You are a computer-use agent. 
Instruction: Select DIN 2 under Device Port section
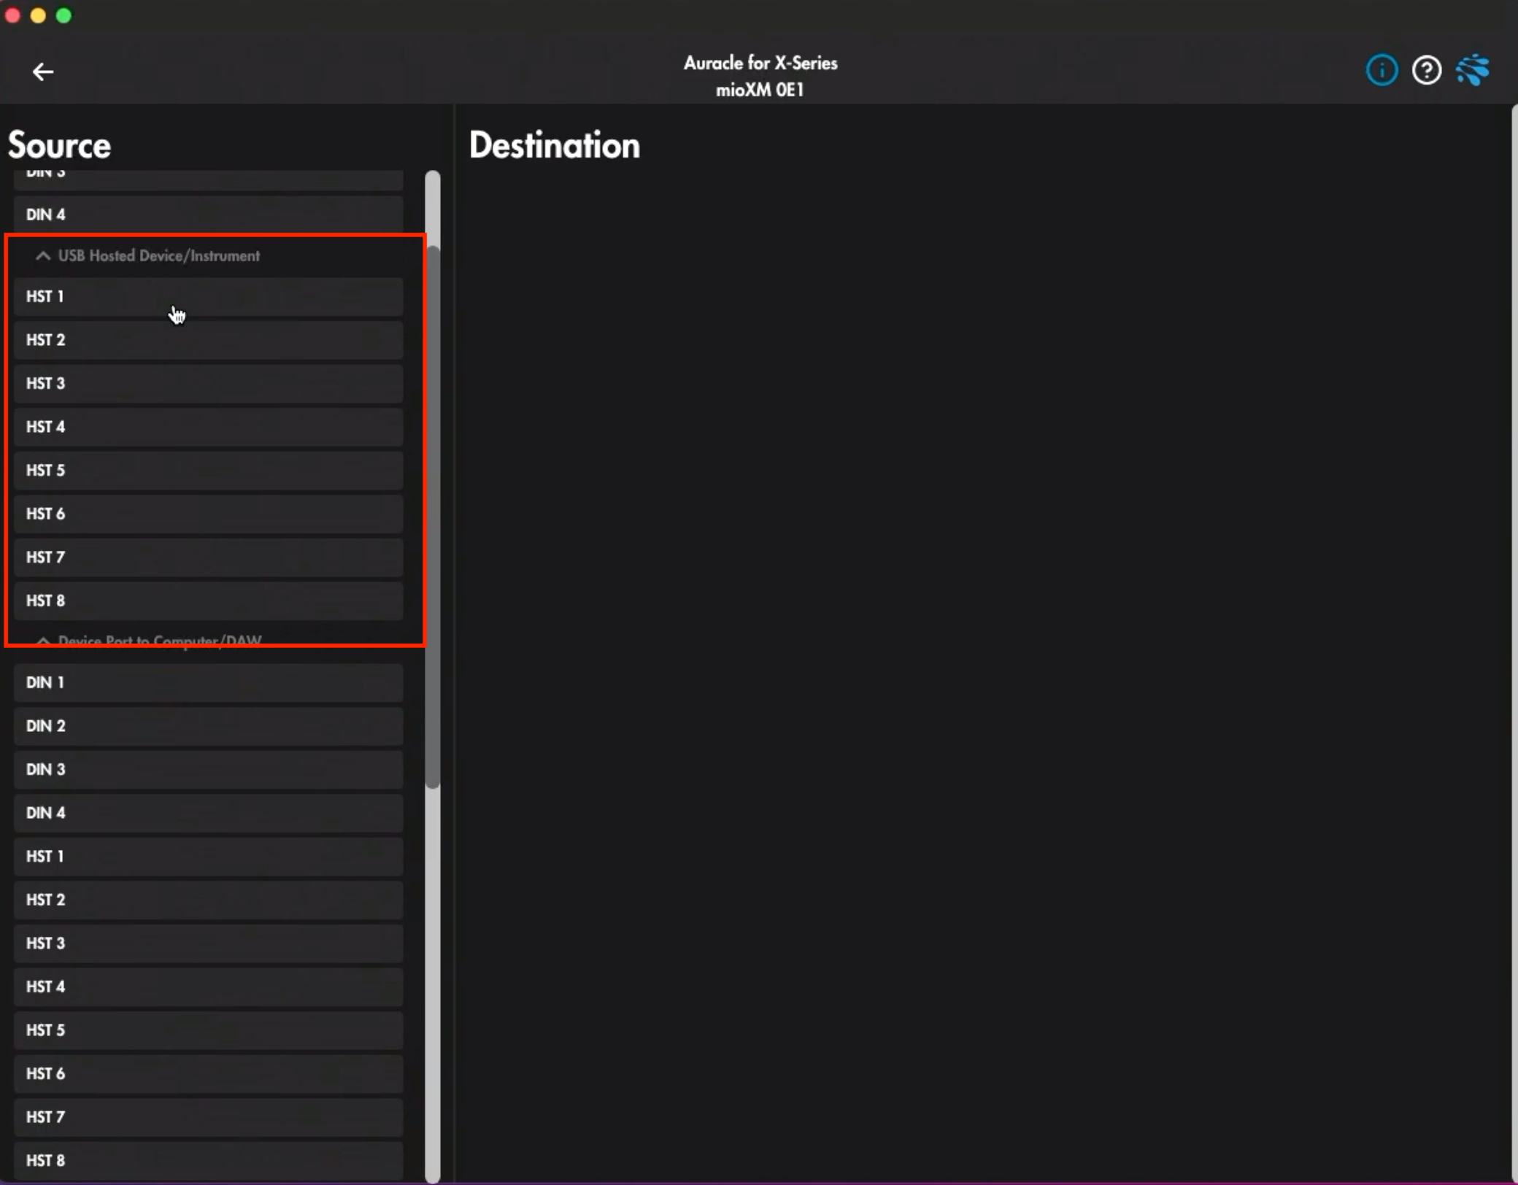click(x=207, y=726)
